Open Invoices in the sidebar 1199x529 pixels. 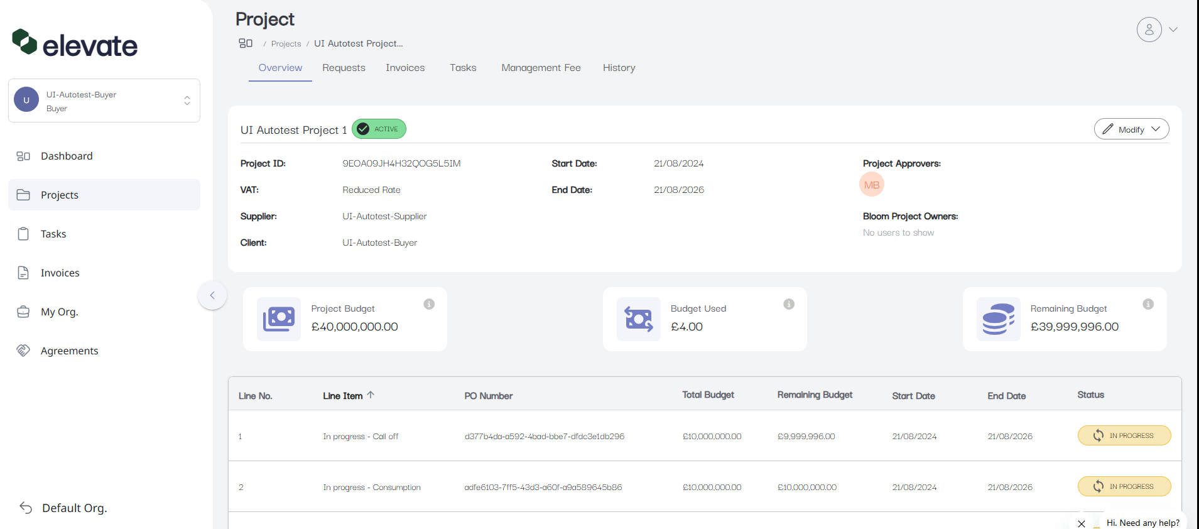[x=104, y=273]
